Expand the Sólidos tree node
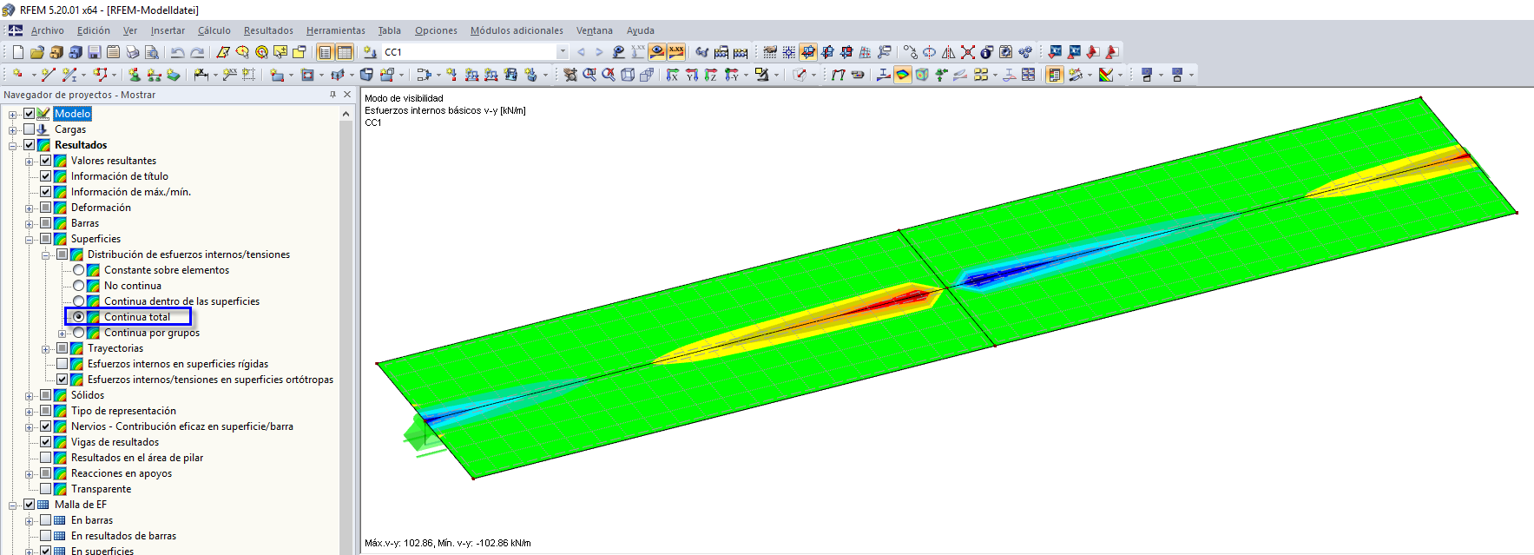Image resolution: width=1534 pixels, height=555 pixels. (x=30, y=395)
